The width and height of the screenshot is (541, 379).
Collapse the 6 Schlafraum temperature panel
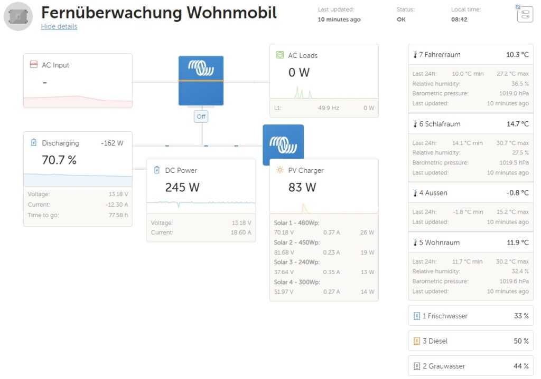point(470,124)
